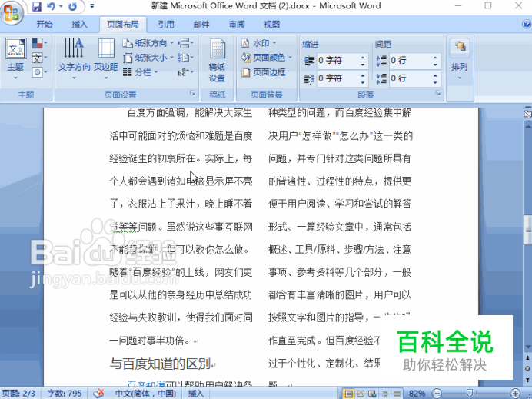Switch to the 插入 tab
This screenshot has width=532, height=399.
coord(79,24)
